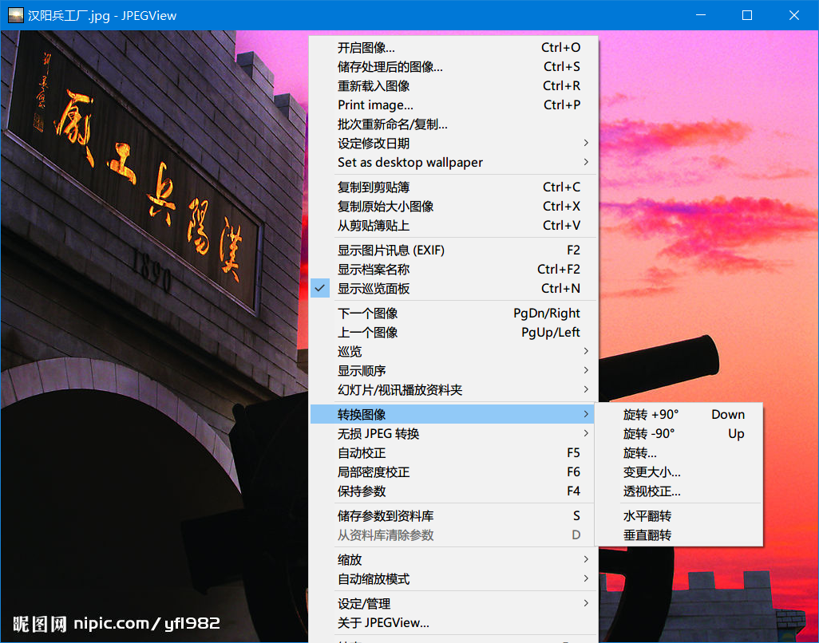Toggle the 显示巡览面板 checkmark option
The image size is (819, 643).
pyautogui.click(x=373, y=289)
